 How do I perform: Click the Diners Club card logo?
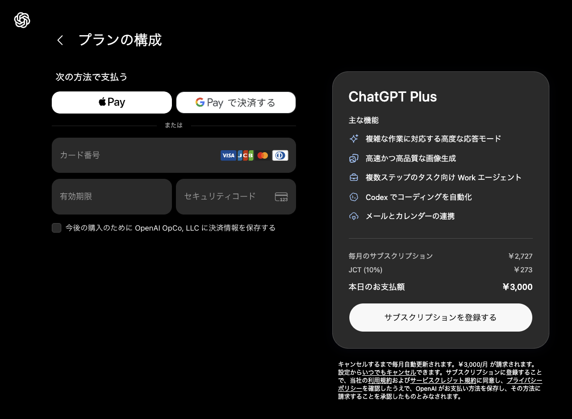[x=280, y=156]
